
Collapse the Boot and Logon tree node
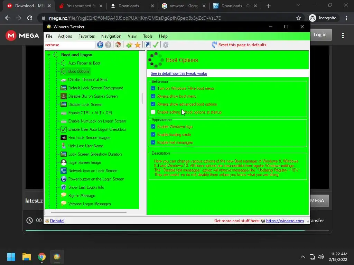pyautogui.click(x=49, y=55)
